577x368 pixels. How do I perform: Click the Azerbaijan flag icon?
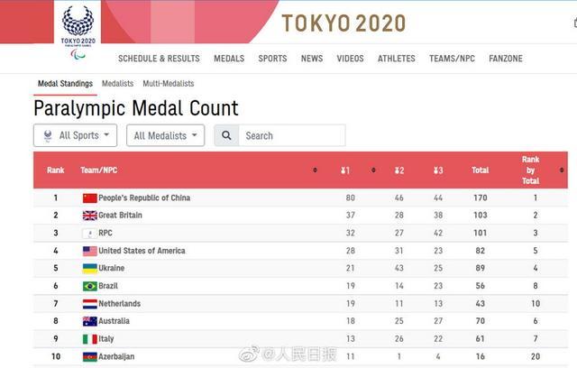pos(90,356)
